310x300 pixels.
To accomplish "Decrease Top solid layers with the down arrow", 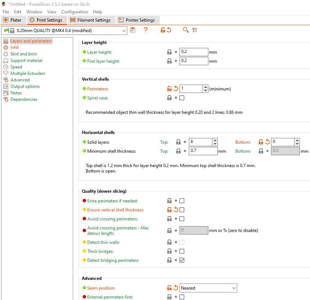I will coord(215,144).
